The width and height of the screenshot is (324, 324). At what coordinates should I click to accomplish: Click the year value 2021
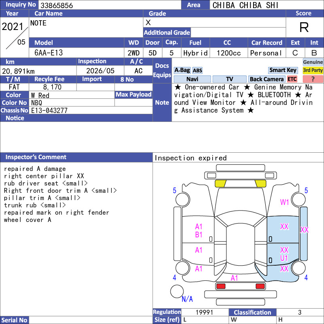pyautogui.click(x=13, y=27)
